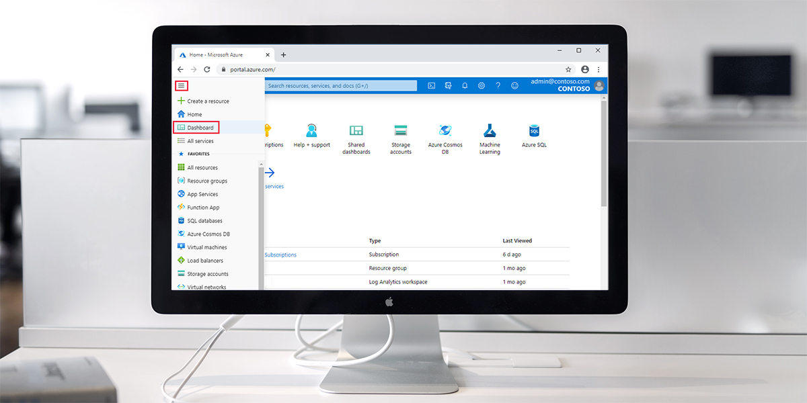Open the feedback smiley icon

click(515, 86)
